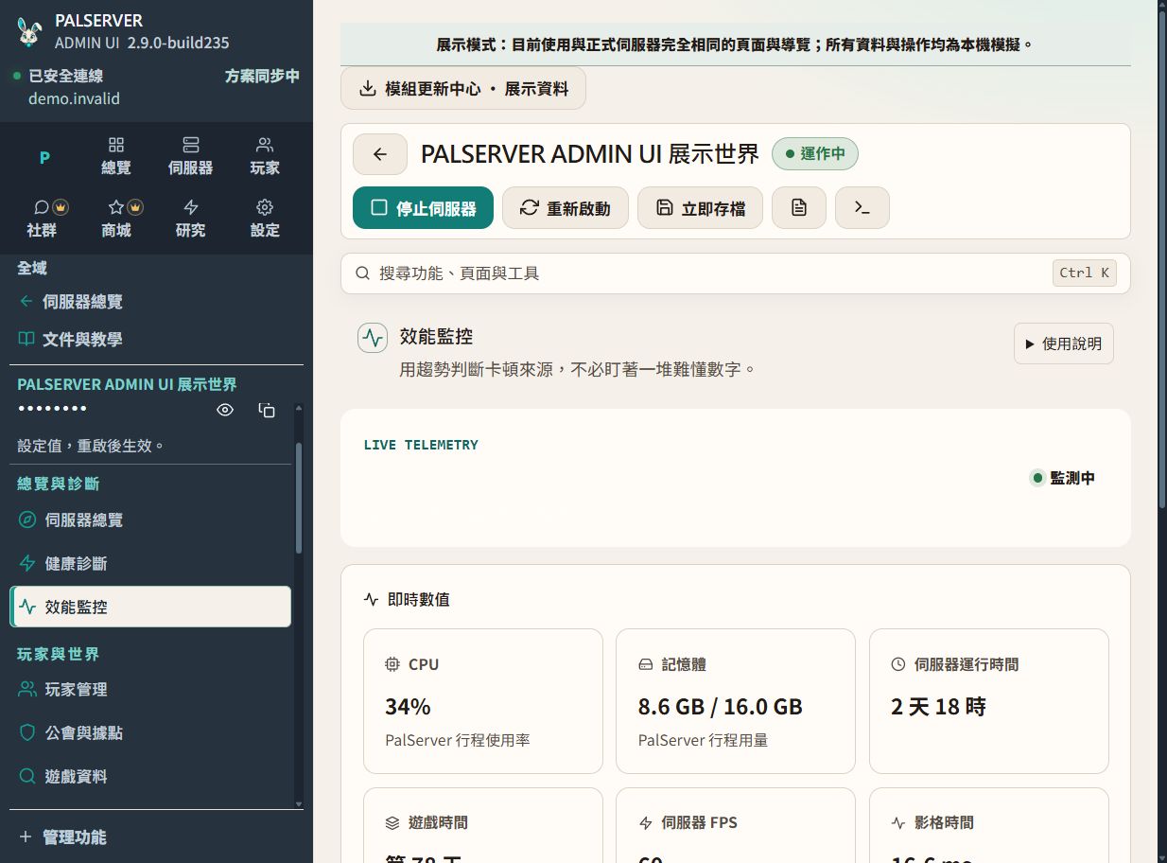Click the 方案同步中 status text
Image resolution: width=1167 pixels, height=863 pixels.
[262, 77]
